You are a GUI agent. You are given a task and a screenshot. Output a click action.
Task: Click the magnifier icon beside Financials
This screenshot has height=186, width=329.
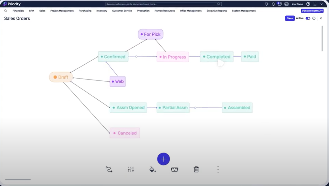pyautogui.click(x=6, y=11)
